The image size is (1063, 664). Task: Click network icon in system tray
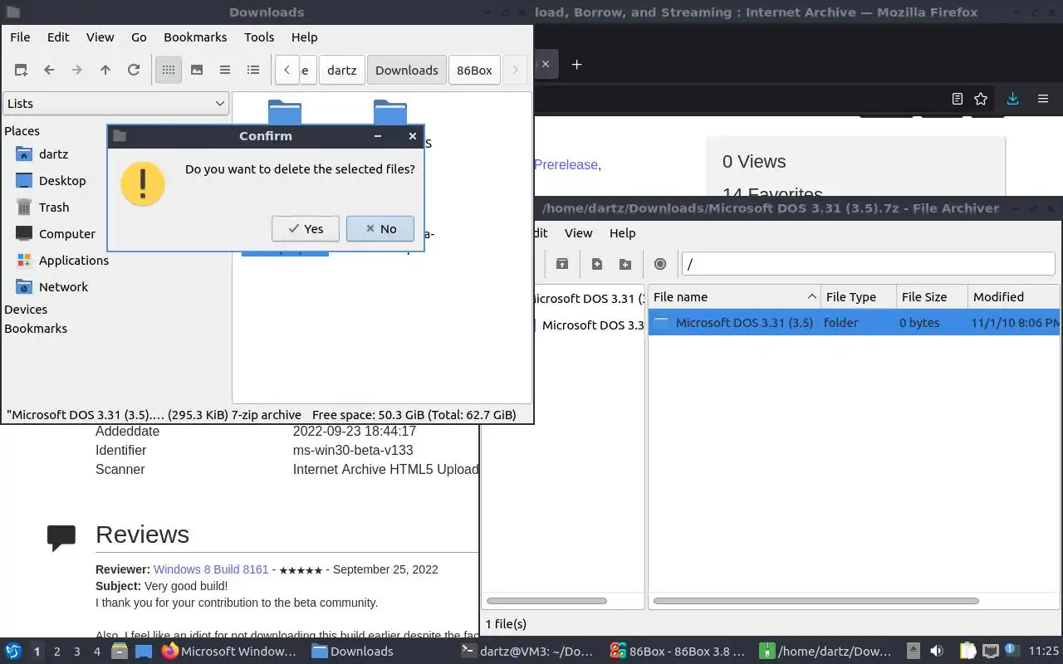tap(990, 652)
